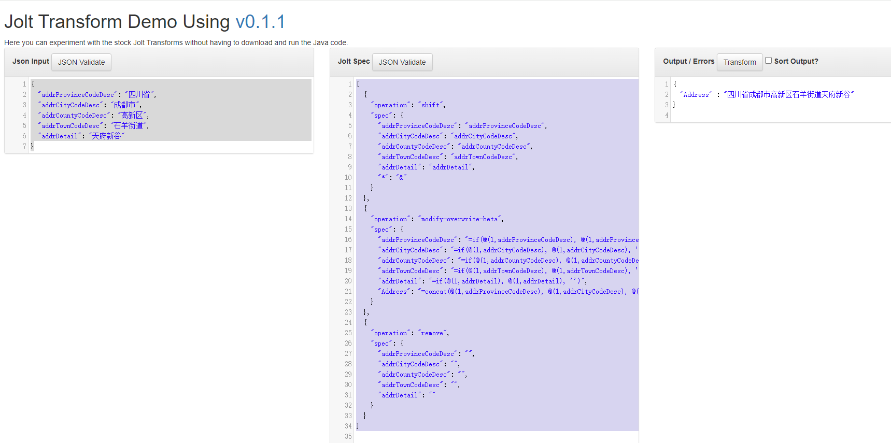
Task: Click the empty line 35 in Jolt Spec editor
Action: [x=496, y=436]
